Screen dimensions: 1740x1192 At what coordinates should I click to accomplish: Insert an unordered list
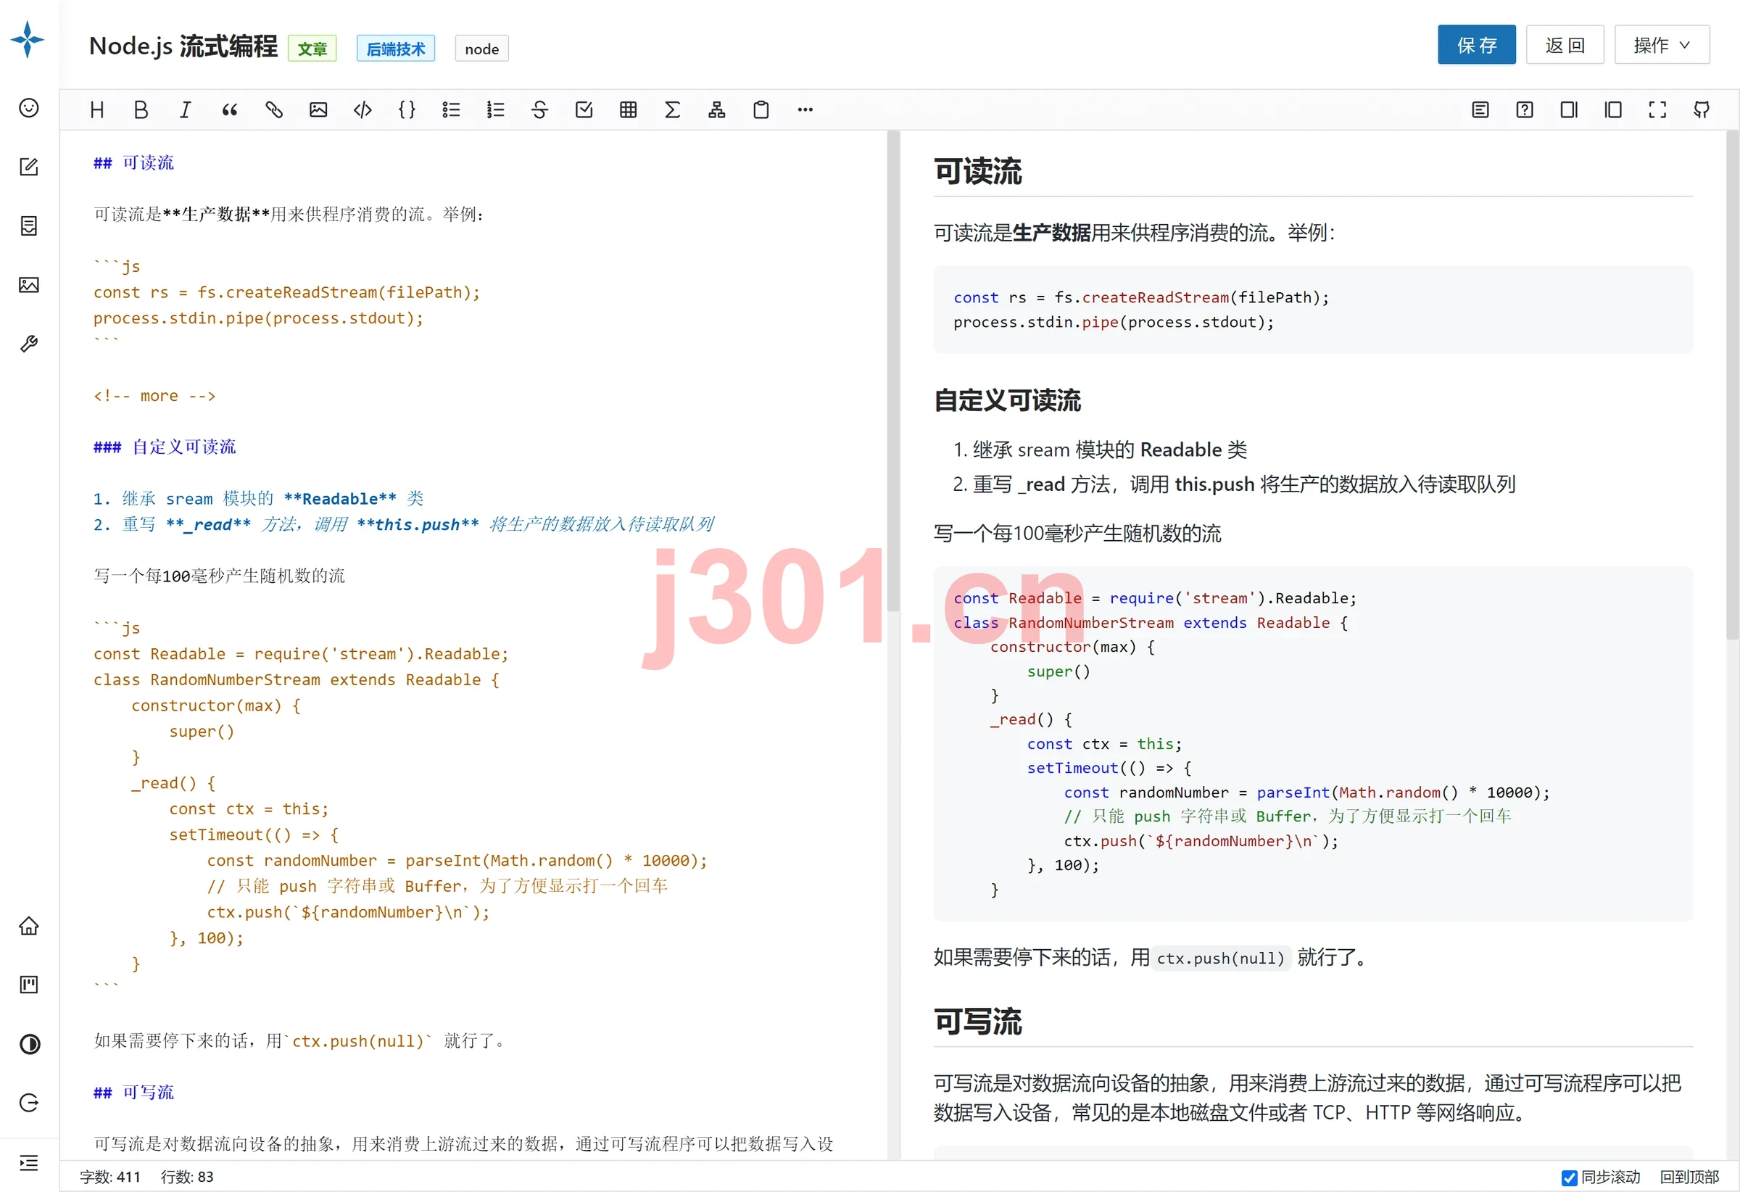click(451, 110)
